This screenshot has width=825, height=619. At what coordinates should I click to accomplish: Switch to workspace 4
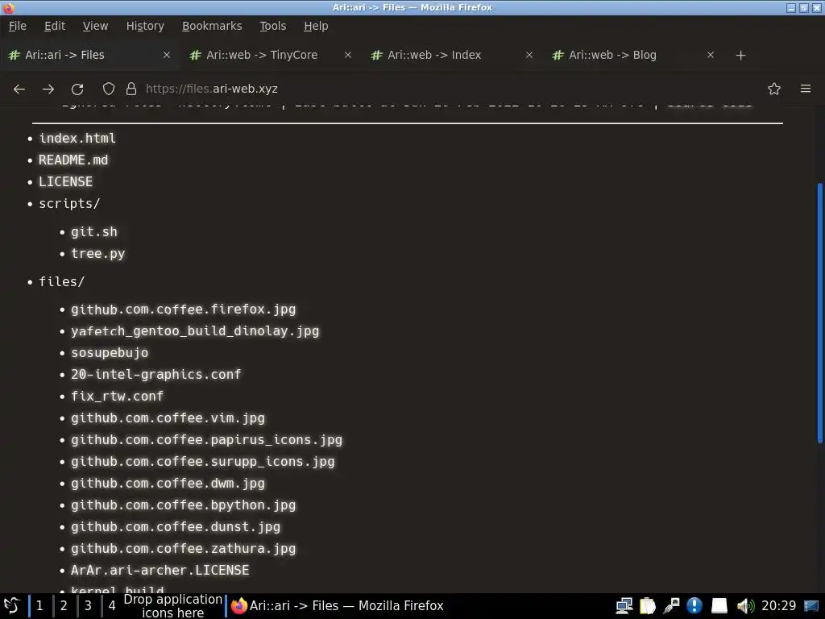[x=112, y=606]
